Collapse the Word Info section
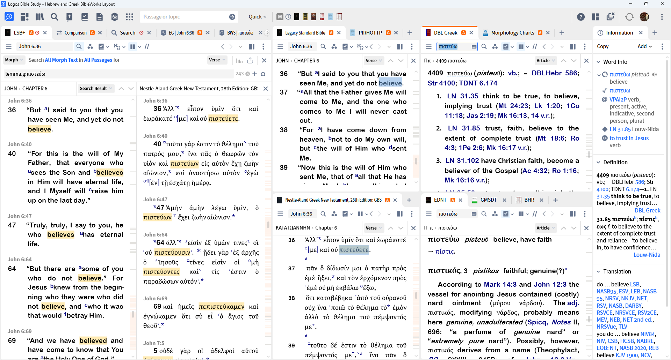 (x=599, y=62)
